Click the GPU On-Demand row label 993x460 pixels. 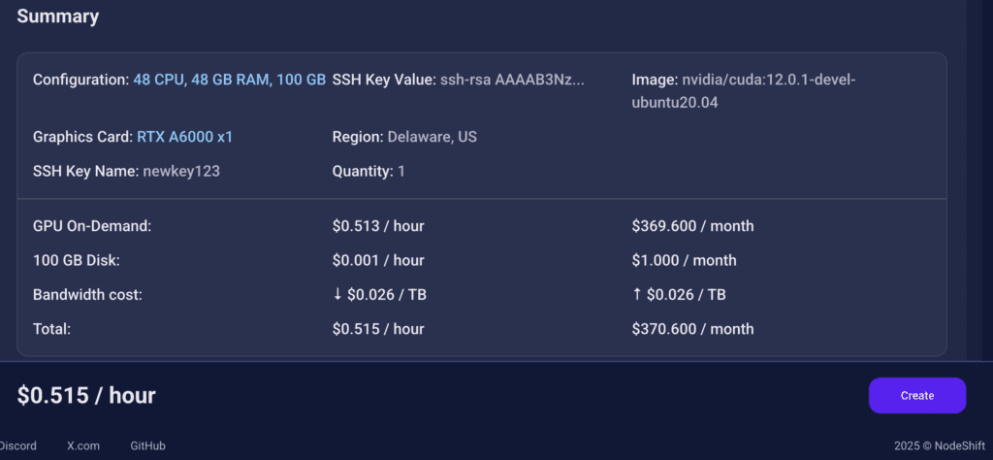(92, 226)
